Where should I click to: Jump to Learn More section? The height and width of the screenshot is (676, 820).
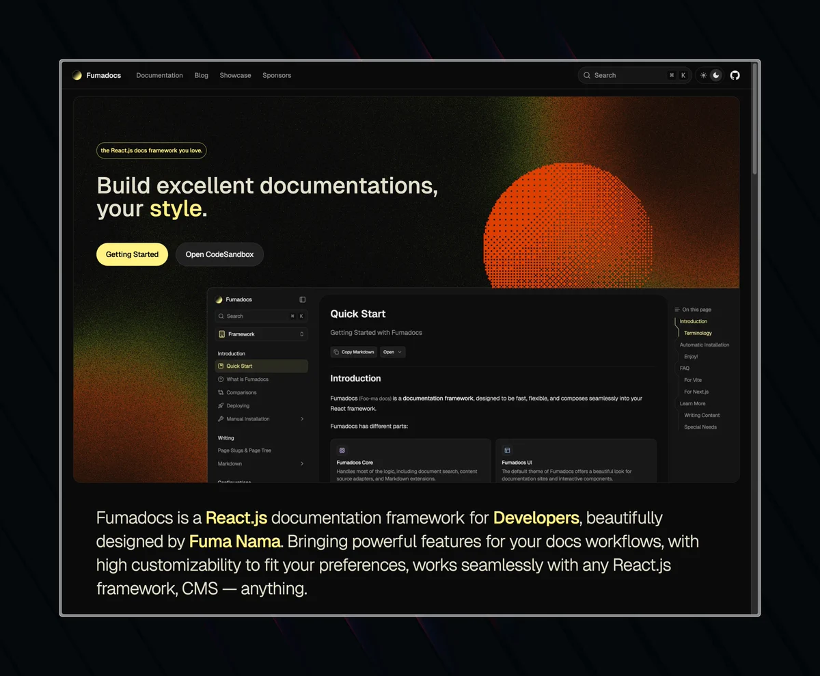click(693, 403)
